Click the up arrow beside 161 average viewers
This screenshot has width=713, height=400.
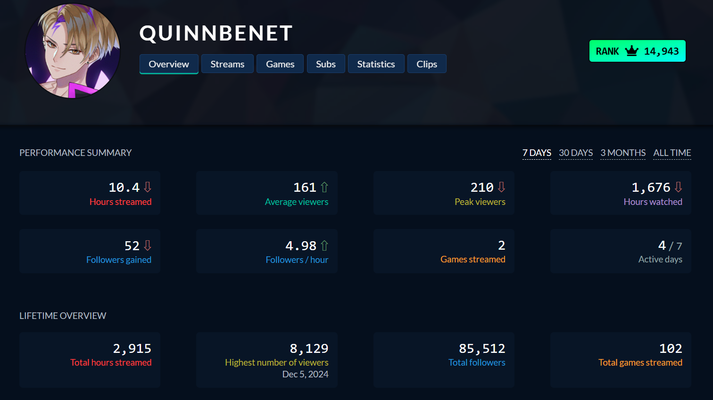pyautogui.click(x=324, y=187)
